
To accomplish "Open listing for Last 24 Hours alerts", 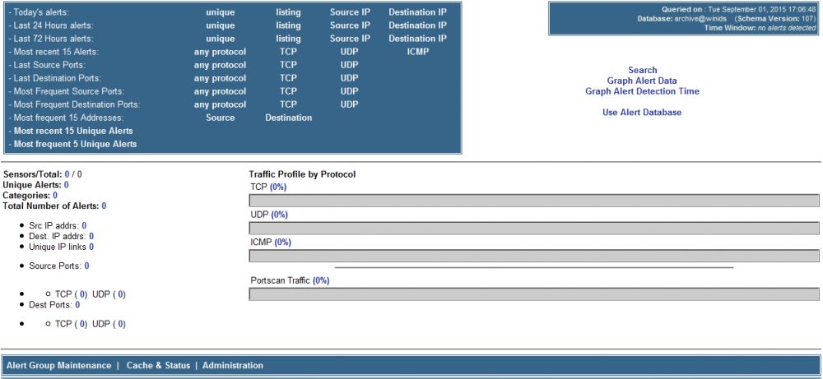I will tap(288, 25).
